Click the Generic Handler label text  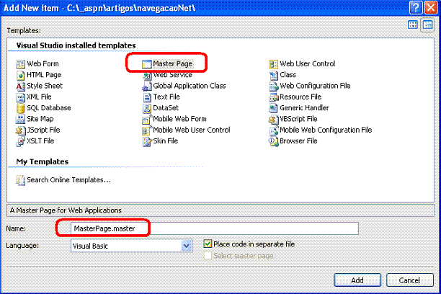pos(304,108)
